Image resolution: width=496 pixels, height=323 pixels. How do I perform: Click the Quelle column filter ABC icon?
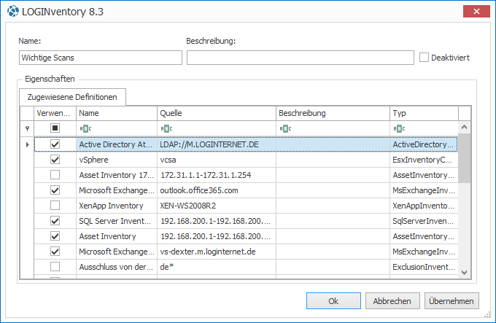tap(166, 128)
